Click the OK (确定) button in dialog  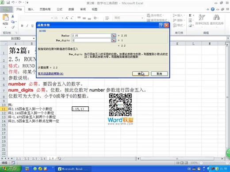tap(141, 74)
